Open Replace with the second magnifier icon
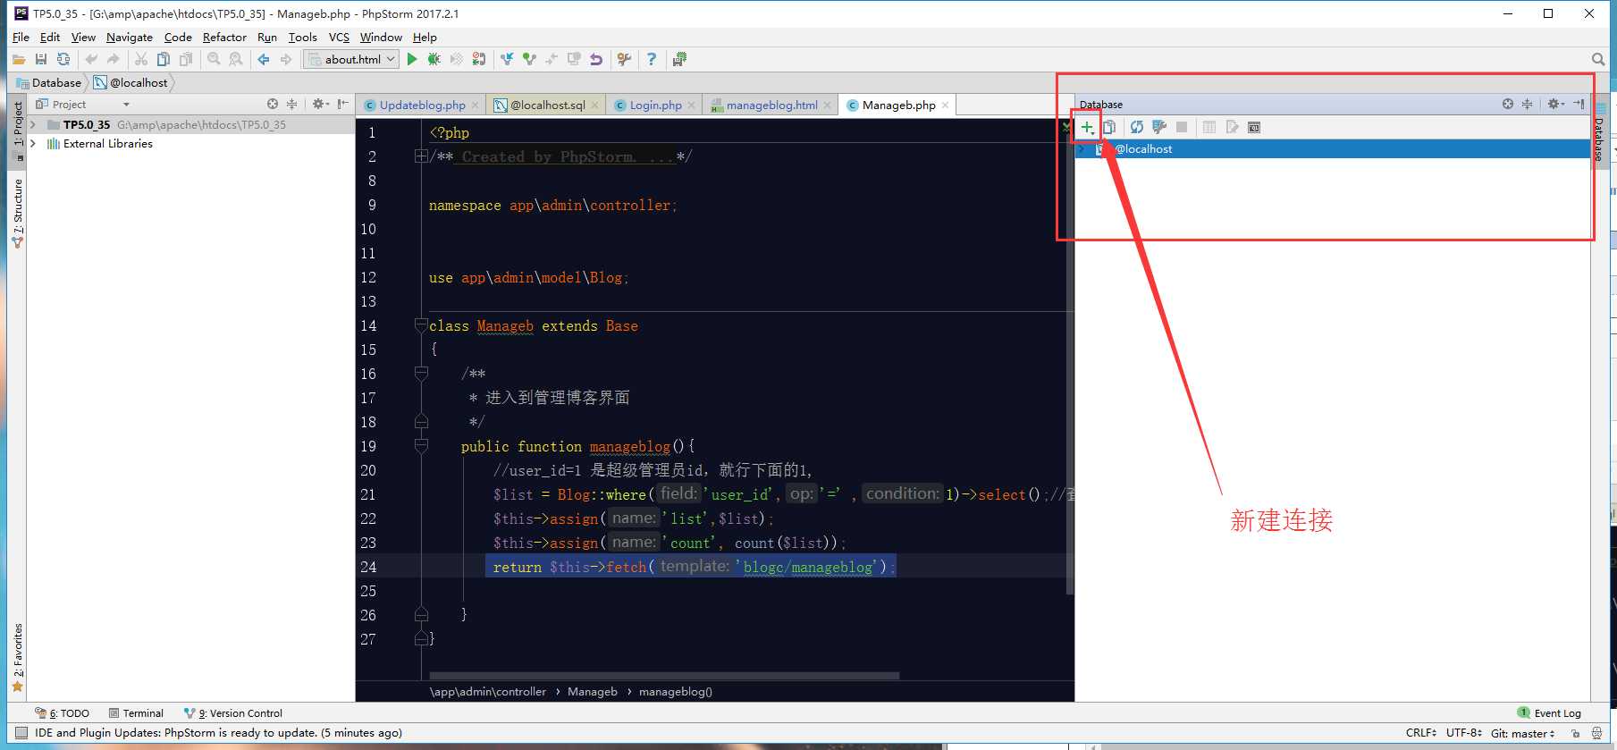Screen dimensions: 1617x750 (236, 59)
